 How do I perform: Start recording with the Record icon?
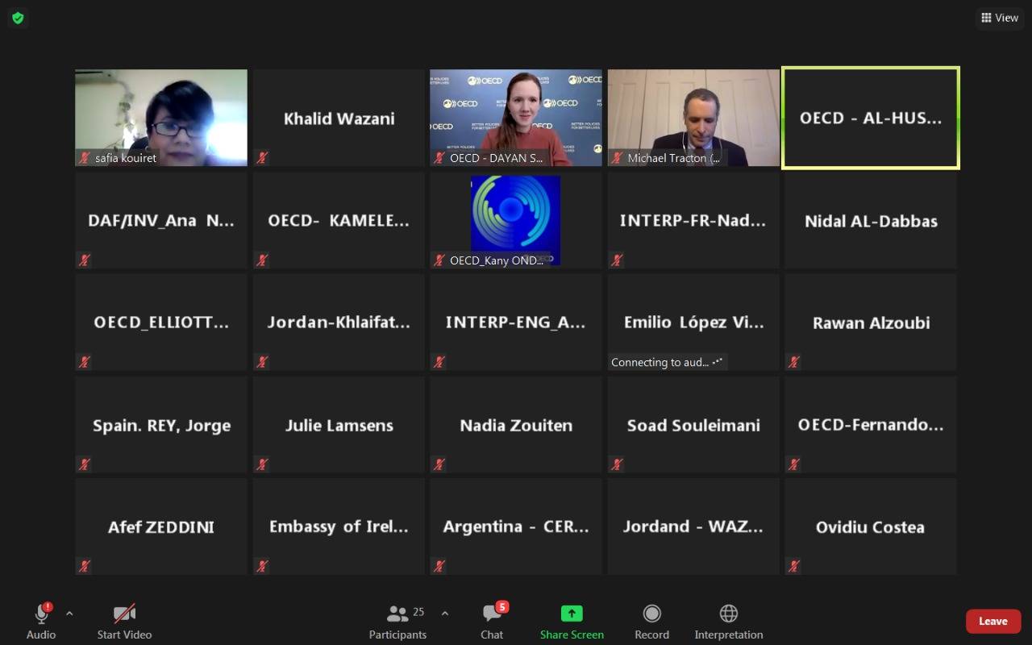tap(651, 614)
